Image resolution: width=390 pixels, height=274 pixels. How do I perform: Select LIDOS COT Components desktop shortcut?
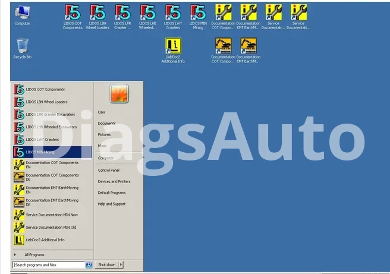(x=73, y=17)
